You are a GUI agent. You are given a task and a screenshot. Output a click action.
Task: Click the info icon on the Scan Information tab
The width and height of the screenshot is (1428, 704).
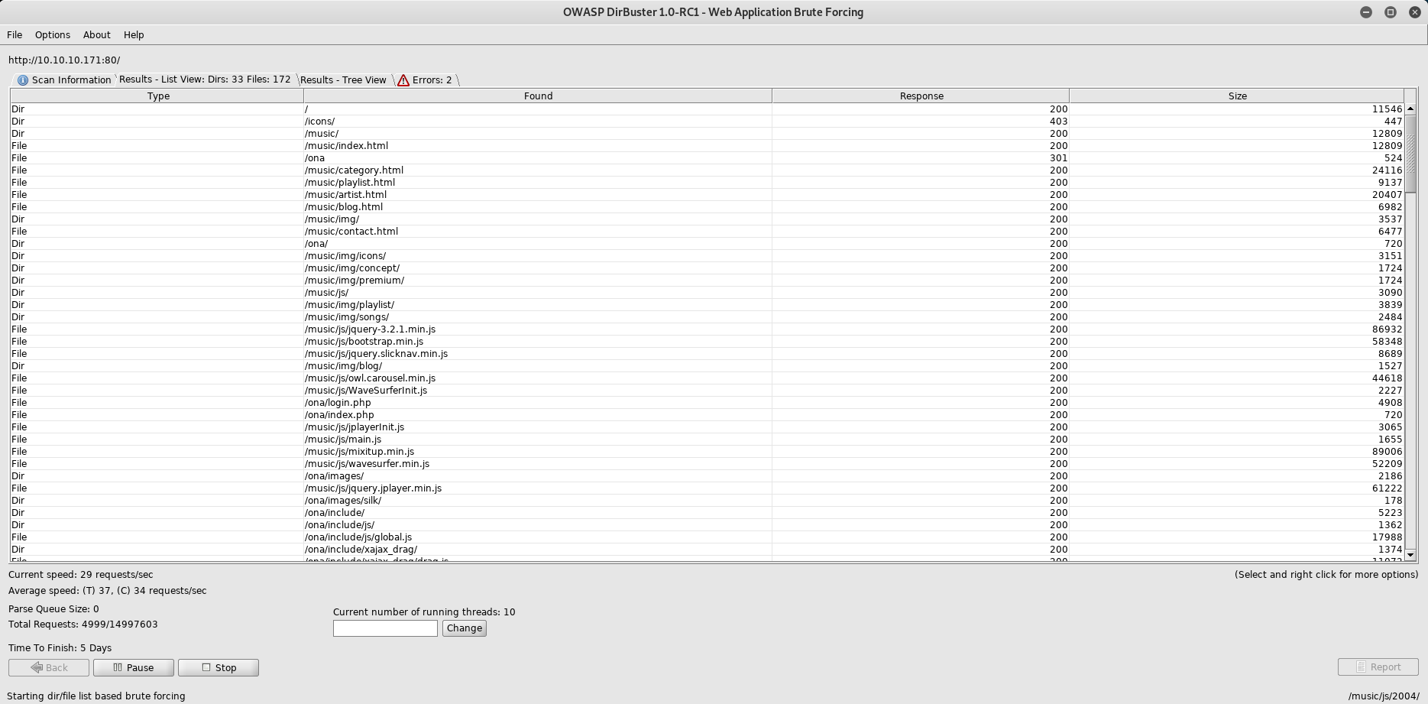coord(23,80)
